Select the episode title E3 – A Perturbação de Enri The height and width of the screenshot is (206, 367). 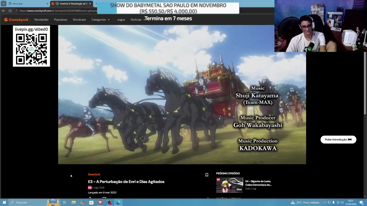[x=126, y=182]
